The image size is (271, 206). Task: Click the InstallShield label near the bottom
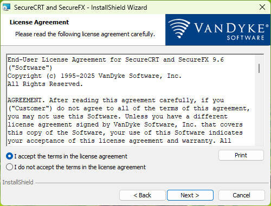[x=18, y=182]
